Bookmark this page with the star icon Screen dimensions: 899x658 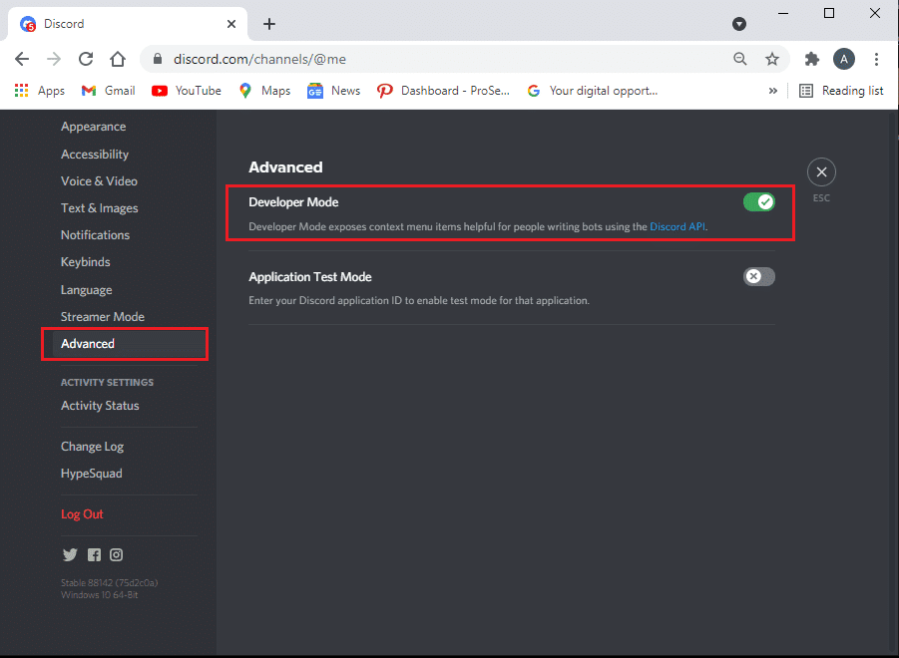772,59
